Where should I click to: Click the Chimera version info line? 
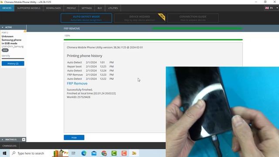click(105, 48)
